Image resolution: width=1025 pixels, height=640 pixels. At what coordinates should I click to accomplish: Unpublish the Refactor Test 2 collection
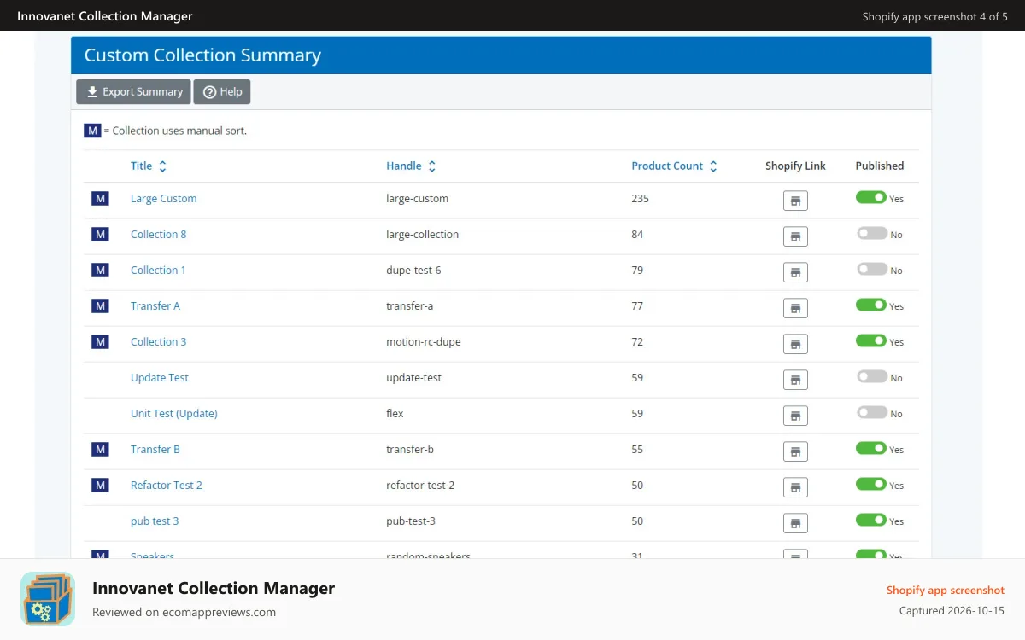(871, 484)
